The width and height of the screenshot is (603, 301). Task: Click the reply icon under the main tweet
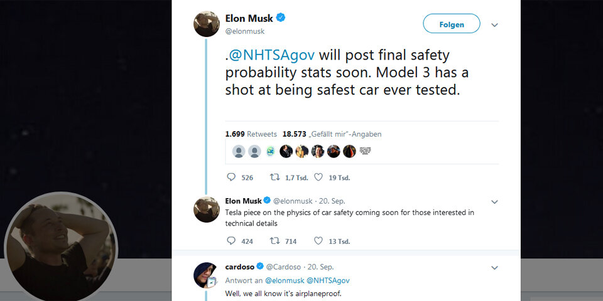point(231,177)
